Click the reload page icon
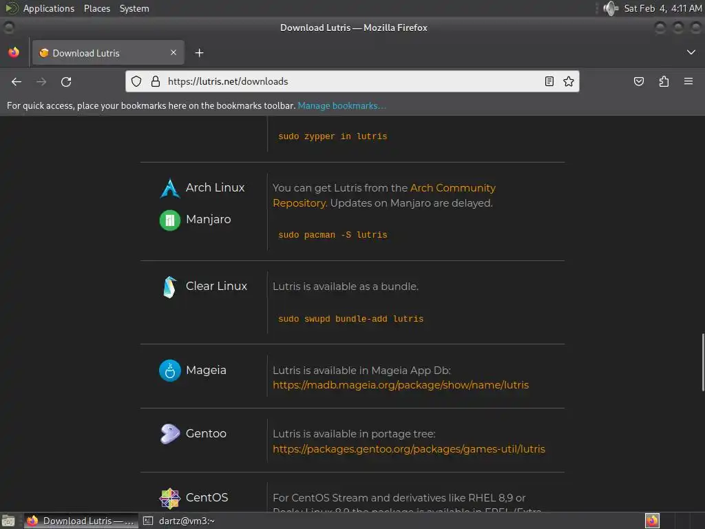Image resolution: width=705 pixels, height=529 pixels. click(x=66, y=81)
